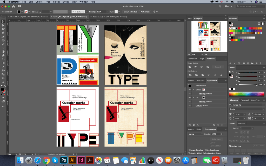
Task: Click the Document Setup button
Action: click(x=130, y=12)
